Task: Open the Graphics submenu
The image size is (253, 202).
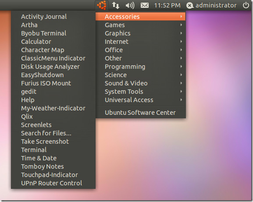Action: (x=140, y=33)
